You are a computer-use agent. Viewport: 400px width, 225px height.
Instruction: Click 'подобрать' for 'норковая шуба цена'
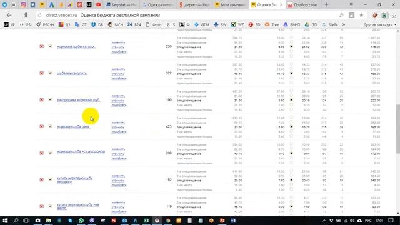pos(119,132)
